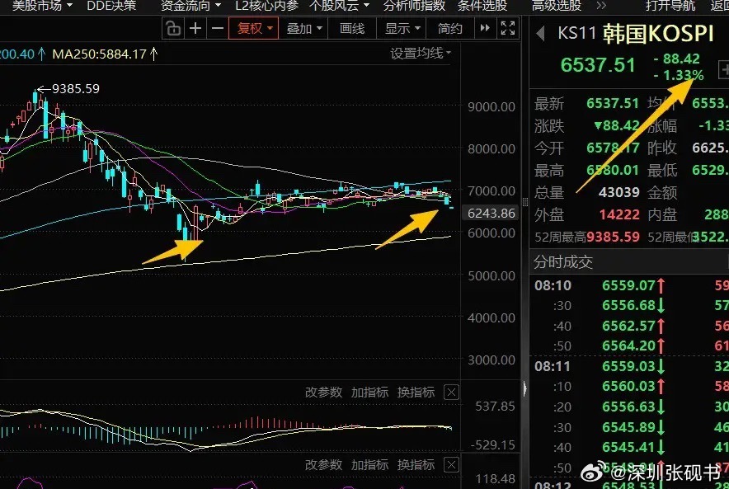This screenshot has width=729, height=489.
Task: Toggle fullscreen chart expand icon
Action: tap(508, 28)
